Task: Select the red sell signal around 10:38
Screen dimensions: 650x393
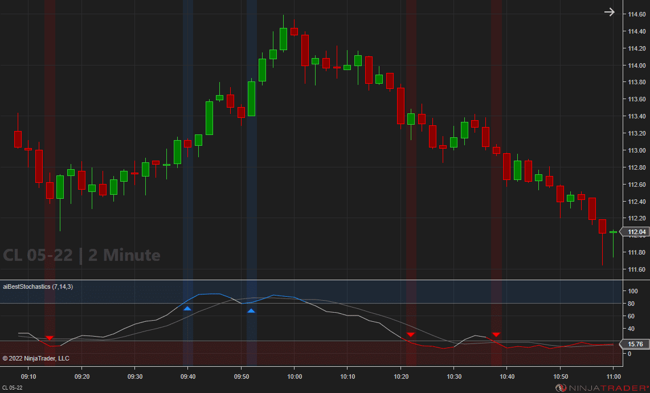Action: point(496,334)
